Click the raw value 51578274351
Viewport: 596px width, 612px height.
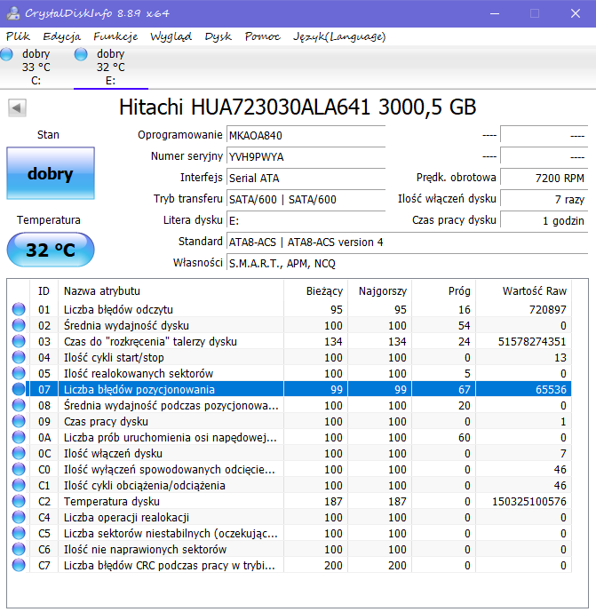(x=531, y=341)
